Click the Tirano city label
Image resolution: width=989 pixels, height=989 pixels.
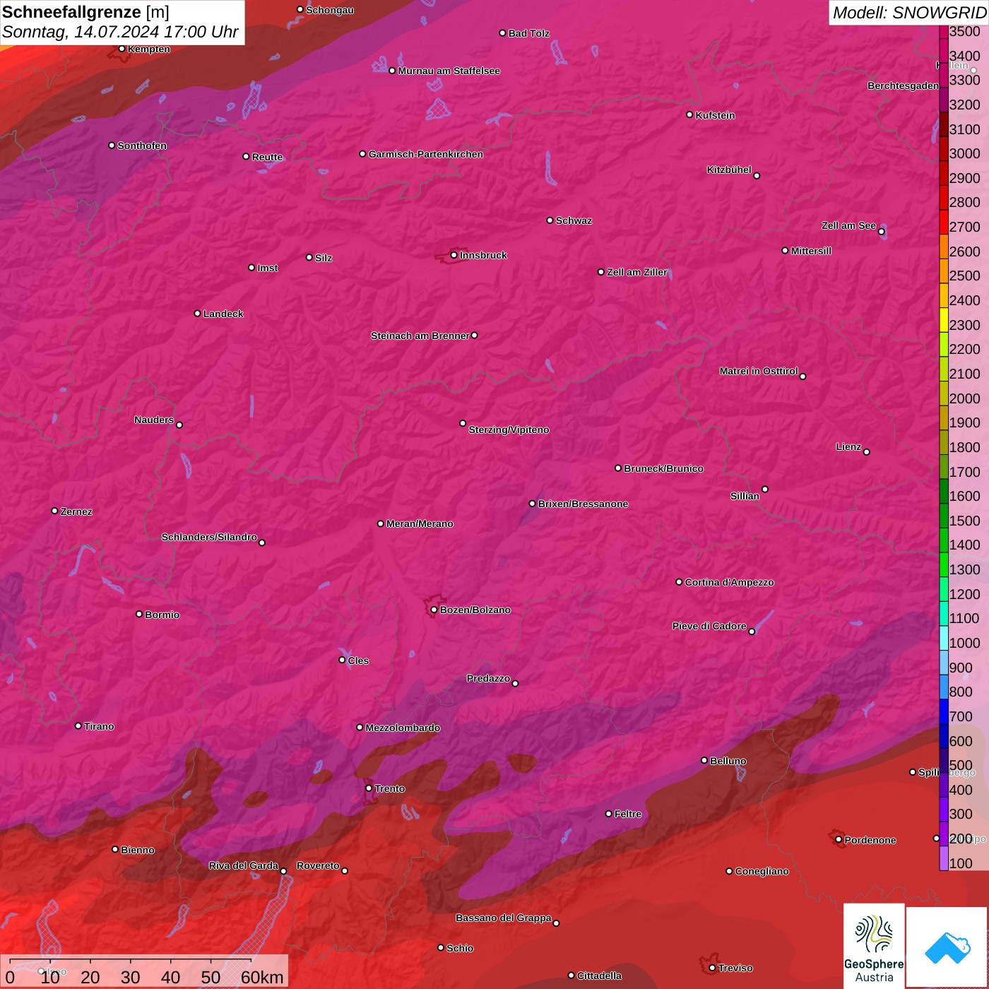pyautogui.click(x=99, y=726)
